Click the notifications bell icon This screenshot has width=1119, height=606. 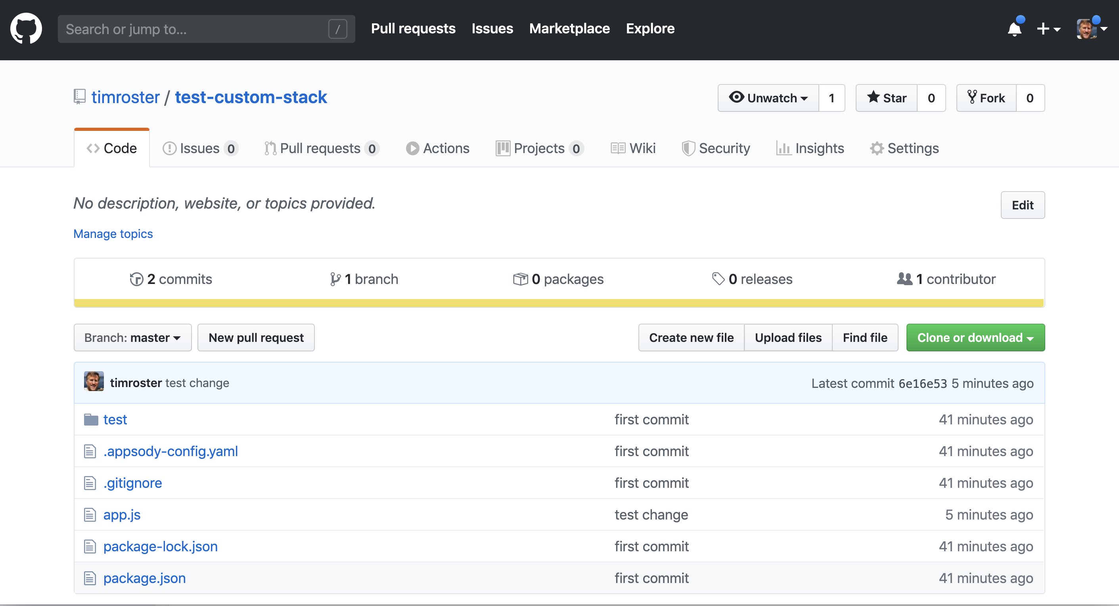coord(1015,29)
